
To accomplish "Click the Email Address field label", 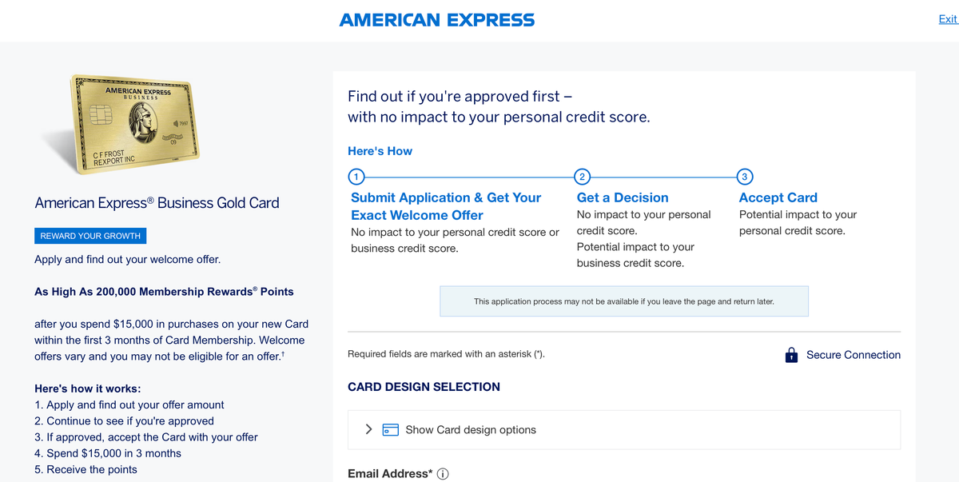I will pyautogui.click(x=391, y=473).
